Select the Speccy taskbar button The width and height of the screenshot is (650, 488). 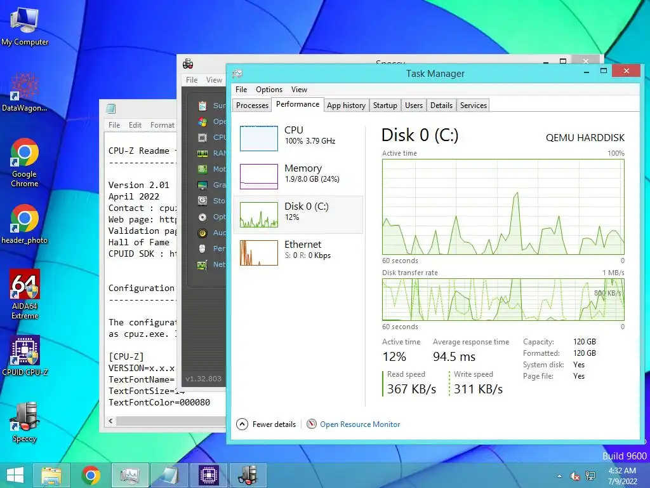(248, 475)
